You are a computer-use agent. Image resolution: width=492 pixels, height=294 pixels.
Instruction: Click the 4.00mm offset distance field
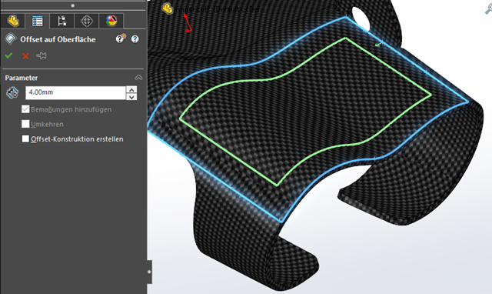click(75, 92)
